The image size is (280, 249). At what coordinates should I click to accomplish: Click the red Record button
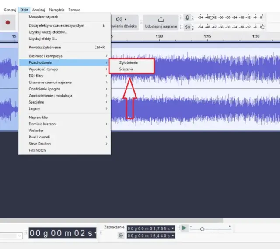pyautogui.click(x=8, y=22)
